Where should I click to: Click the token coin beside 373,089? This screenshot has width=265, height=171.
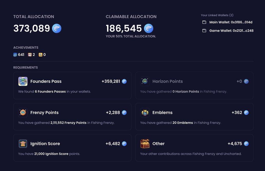coord(56,28)
